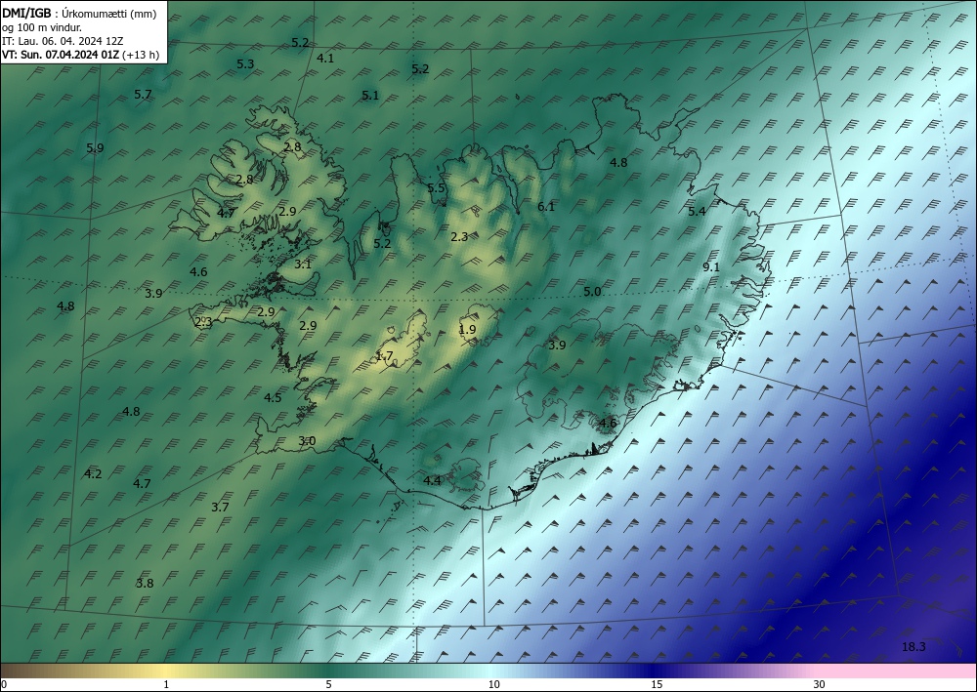The width and height of the screenshot is (977, 692).
Task: Click the legend tick label 1
Action: coord(166,684)
